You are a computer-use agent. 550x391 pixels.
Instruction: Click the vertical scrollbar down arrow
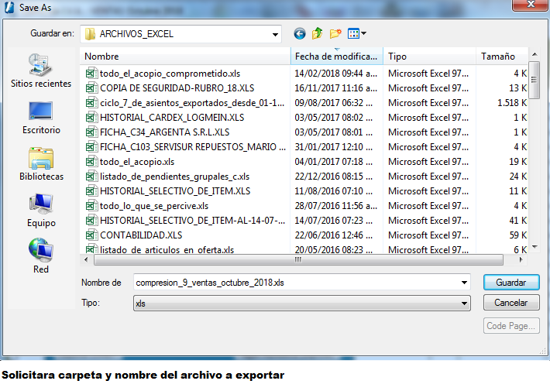pos(535,247)
